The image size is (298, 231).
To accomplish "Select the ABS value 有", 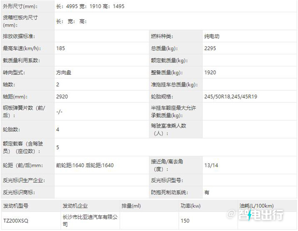I will [x=207, y=192].
